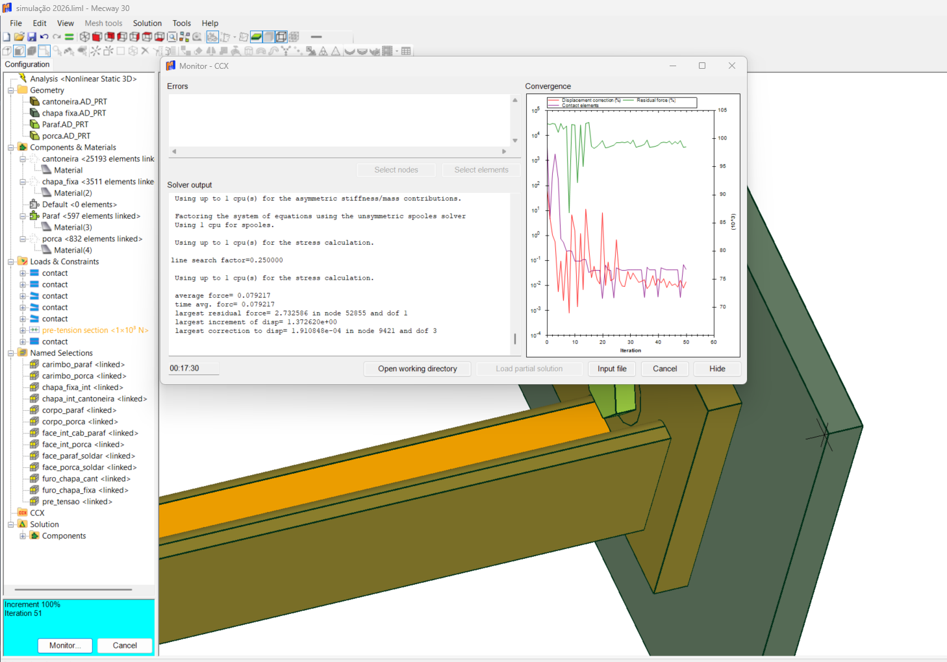Image resolution: width=947 pixels, height=662 pixels.
Task: Click the table grid icon in toolbar
Action: pos(406,51)
